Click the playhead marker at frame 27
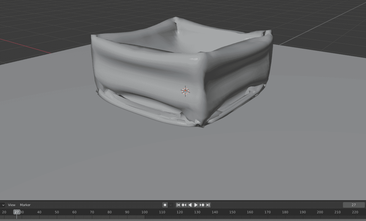This screenshot has height=221, width=366. [17, 212]
